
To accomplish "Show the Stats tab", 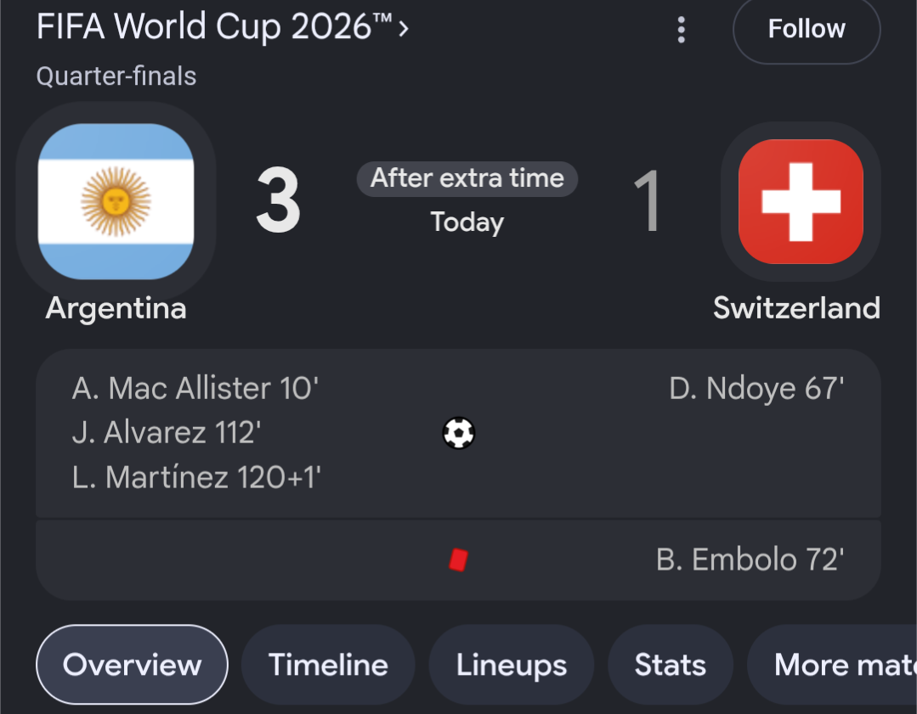I will (671, 665).
